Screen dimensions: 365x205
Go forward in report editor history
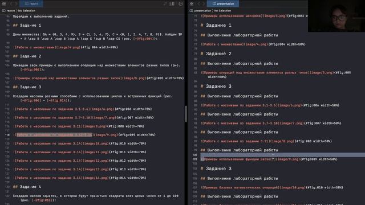[x=16, y=3]
